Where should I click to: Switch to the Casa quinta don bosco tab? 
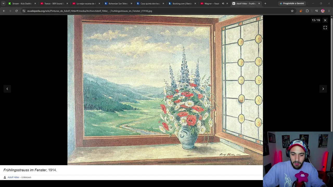click(150, 4)
